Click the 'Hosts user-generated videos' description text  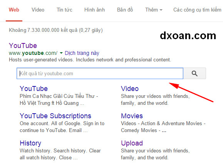[90, 60]
